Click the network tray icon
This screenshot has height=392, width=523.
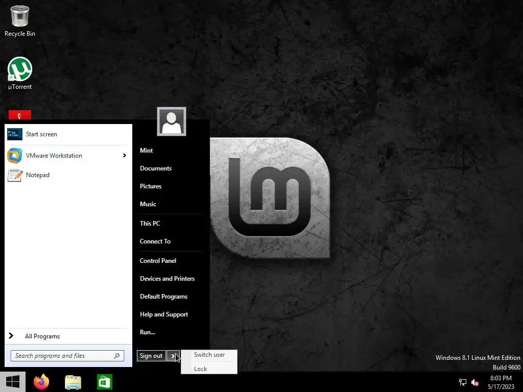[463, 382]
